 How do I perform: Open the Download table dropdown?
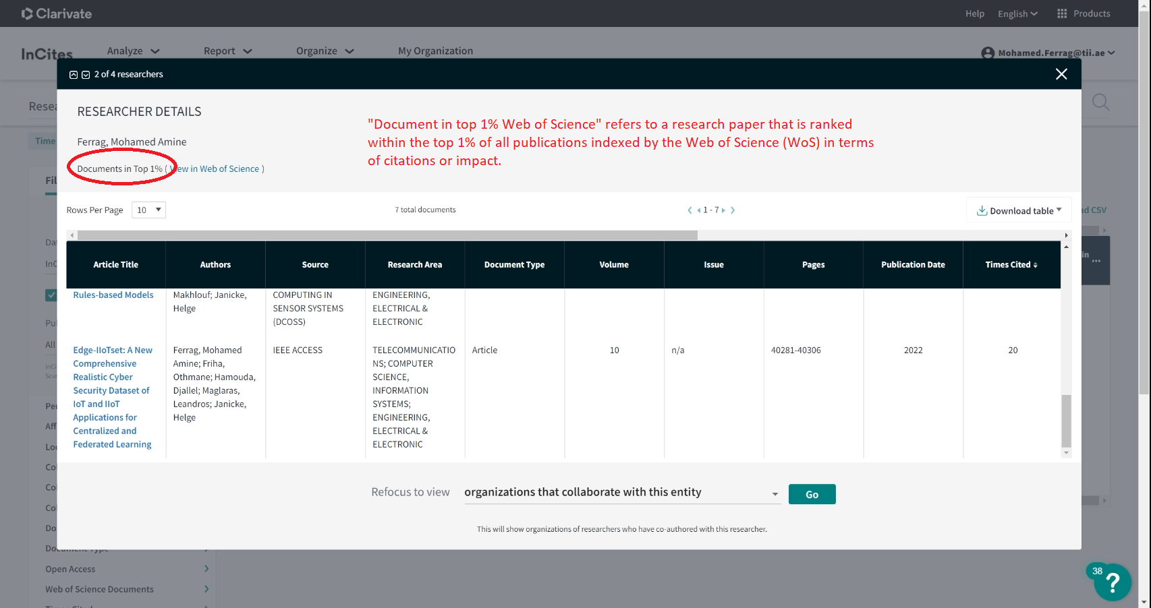tap(1019, 211)
